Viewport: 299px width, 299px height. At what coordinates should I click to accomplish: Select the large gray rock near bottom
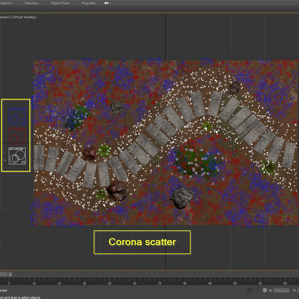(x=181, y=198)
